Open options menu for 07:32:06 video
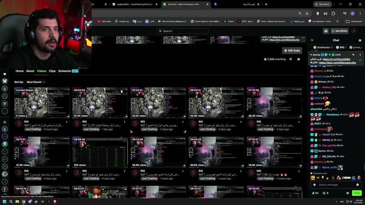The height and width of the screenshot is (205, 365). 299,122
